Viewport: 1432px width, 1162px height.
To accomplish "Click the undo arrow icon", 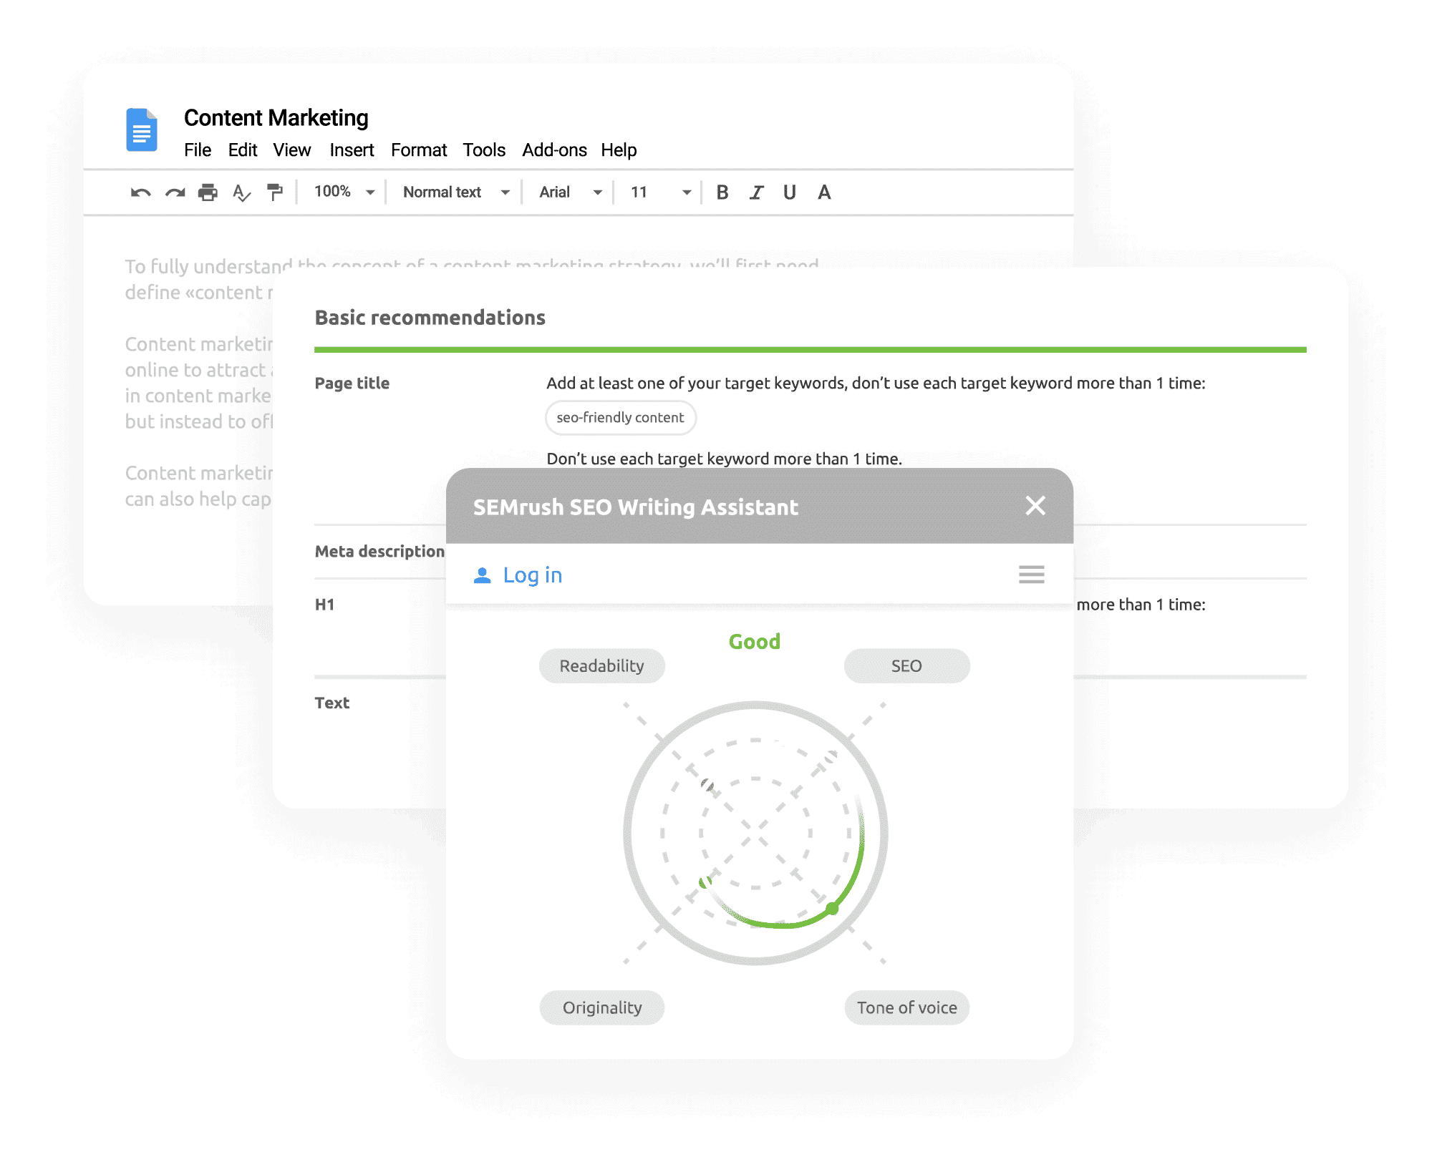I will pyautogui.click(x=140, y=192).
